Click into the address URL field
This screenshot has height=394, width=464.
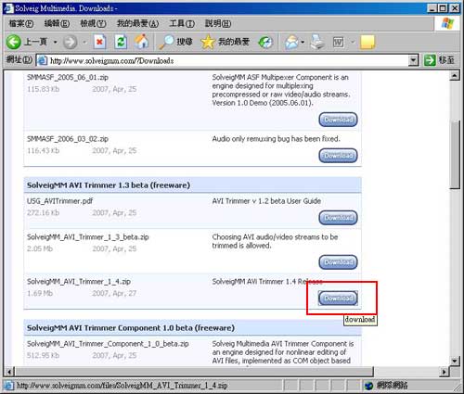coord(227,60)
